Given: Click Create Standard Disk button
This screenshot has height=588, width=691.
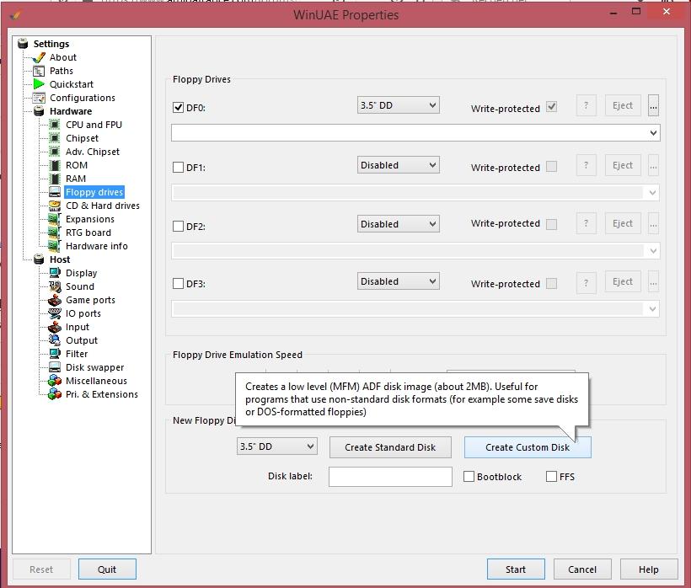Looking at the screenshot, I should pos(390,447).
